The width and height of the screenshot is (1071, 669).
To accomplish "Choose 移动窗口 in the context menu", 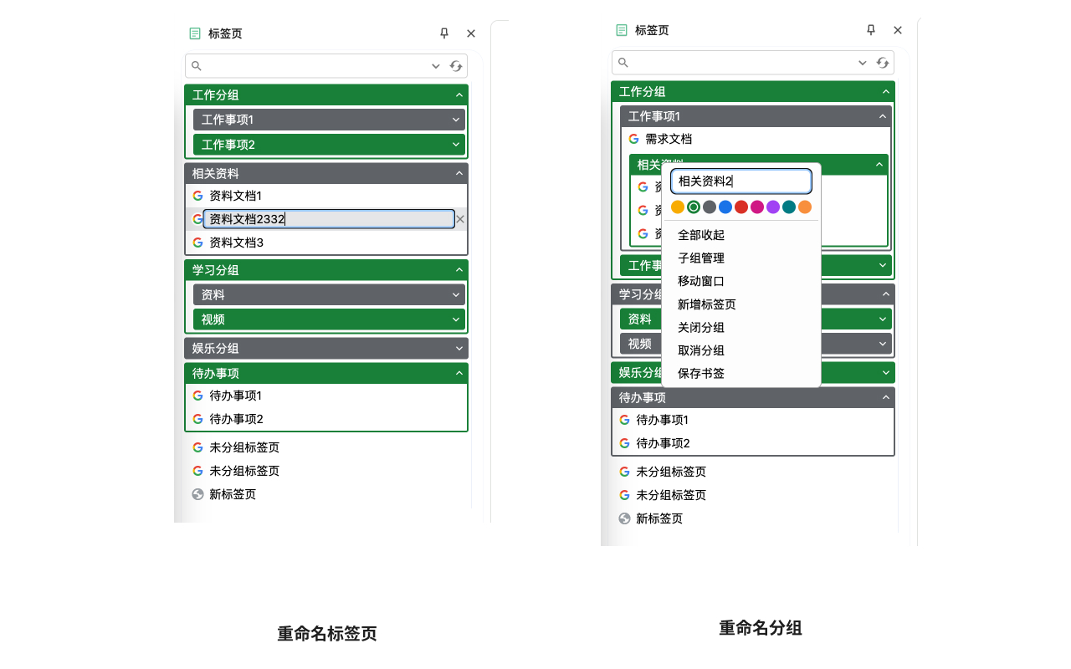I will click(701, 281).
